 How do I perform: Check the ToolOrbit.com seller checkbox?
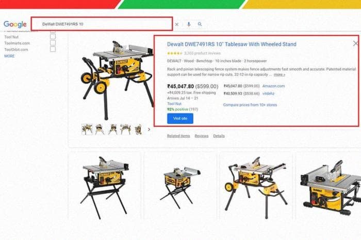coord(53,49)
